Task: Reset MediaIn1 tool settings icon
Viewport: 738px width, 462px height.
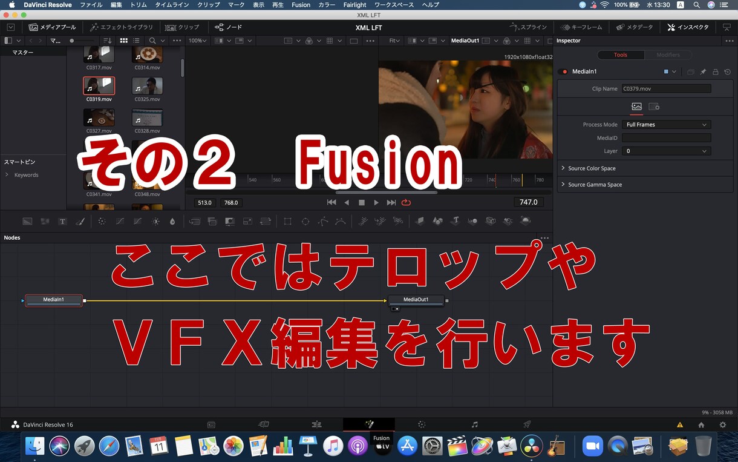Action: [727, 71]
